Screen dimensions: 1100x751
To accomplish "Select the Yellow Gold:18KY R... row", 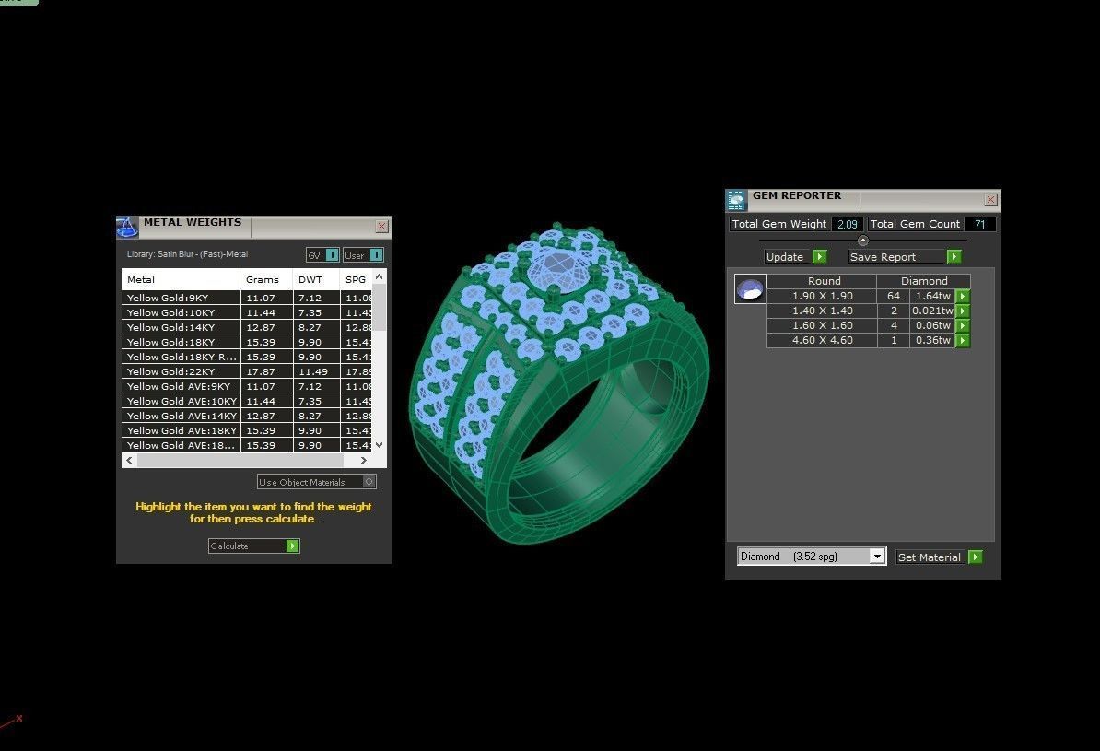I will point(246,357).
